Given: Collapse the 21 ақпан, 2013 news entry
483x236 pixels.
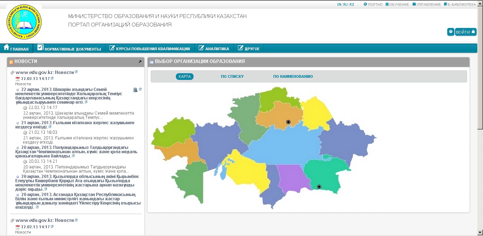Looking at the screenshot, I should (17, 122).
